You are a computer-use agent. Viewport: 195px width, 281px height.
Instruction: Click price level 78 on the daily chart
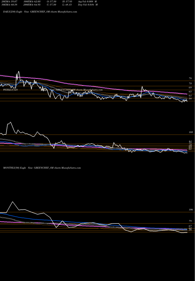tap(190, 78)
